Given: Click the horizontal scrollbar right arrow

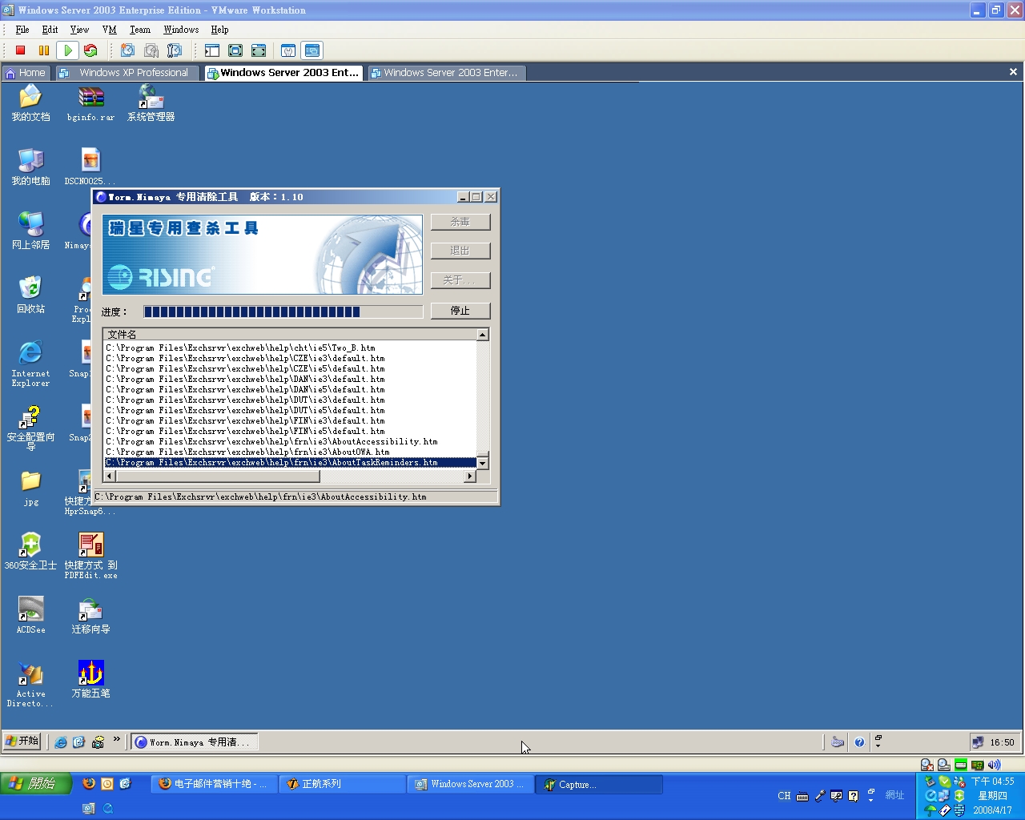Looking at the screenshot, I should pos(470,476).
